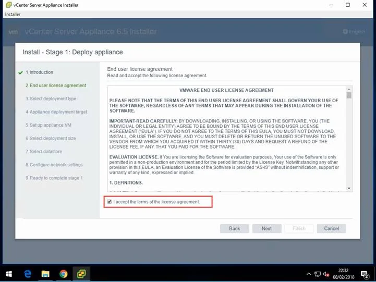This screenshot has height=282, width=376.
Task: Open the Action Center notifications icon
Action: (x=365, y=274)
